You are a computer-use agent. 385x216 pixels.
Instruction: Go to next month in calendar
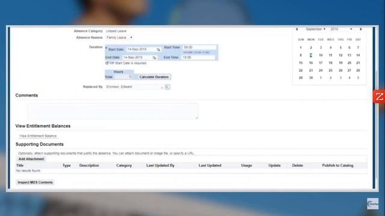[361, 29]
